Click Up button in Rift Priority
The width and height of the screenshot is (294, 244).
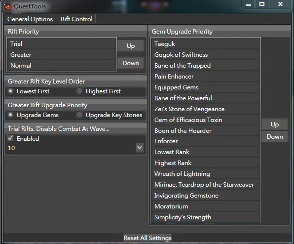(x=131, y=46)
